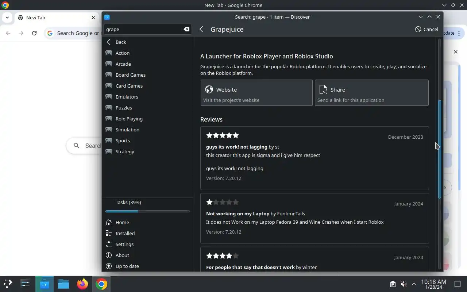The width and height of the screenshot is (467, 292).
Task: Cancel the Grapejuice installation
Action: [427, 29]
